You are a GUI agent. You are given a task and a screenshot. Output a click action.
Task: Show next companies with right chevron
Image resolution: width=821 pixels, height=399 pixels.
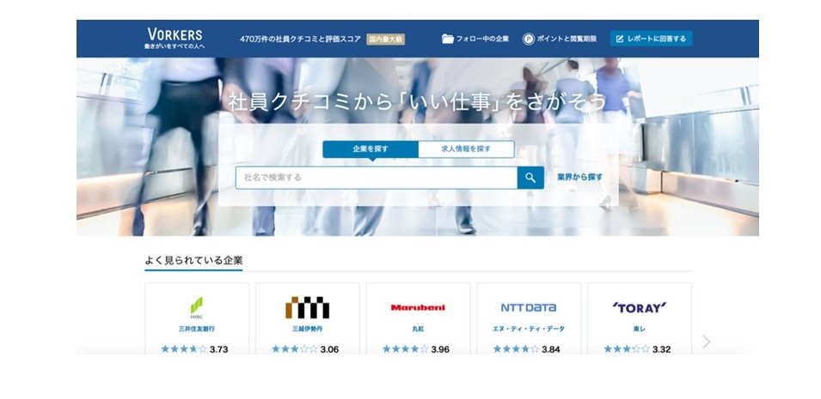(x=707, y=342)
